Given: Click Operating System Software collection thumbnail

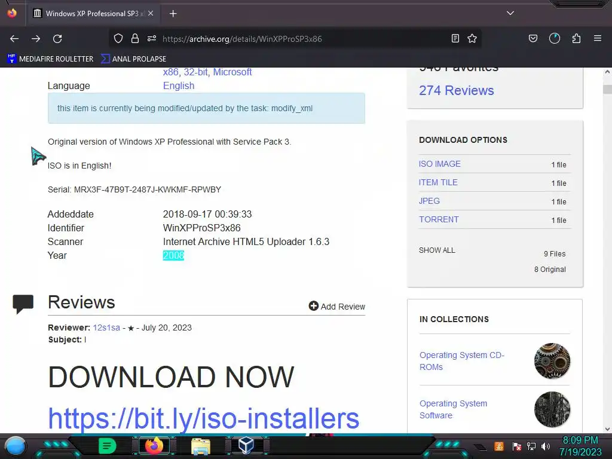Looking at the screenshot, I should [x=552, y=409].
